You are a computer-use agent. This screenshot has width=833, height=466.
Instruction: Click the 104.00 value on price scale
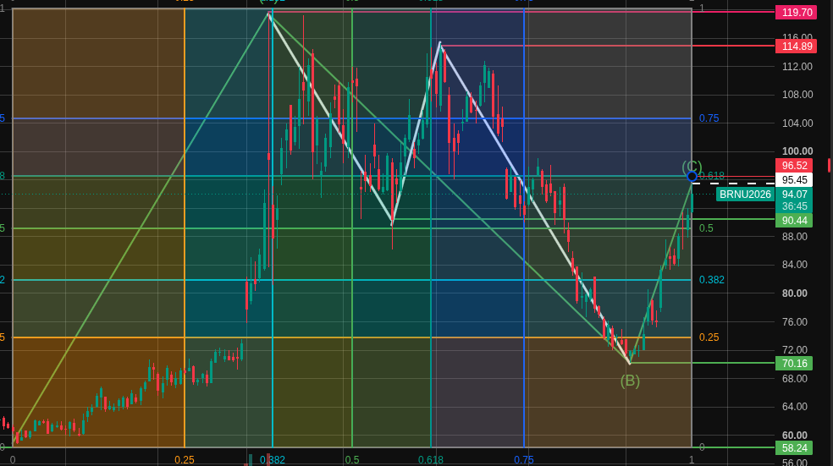click(797, 123)
